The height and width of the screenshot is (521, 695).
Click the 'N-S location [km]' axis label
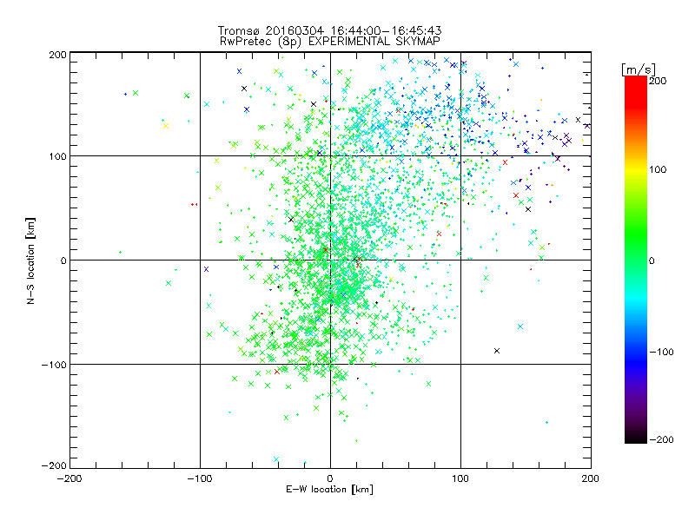30,260
